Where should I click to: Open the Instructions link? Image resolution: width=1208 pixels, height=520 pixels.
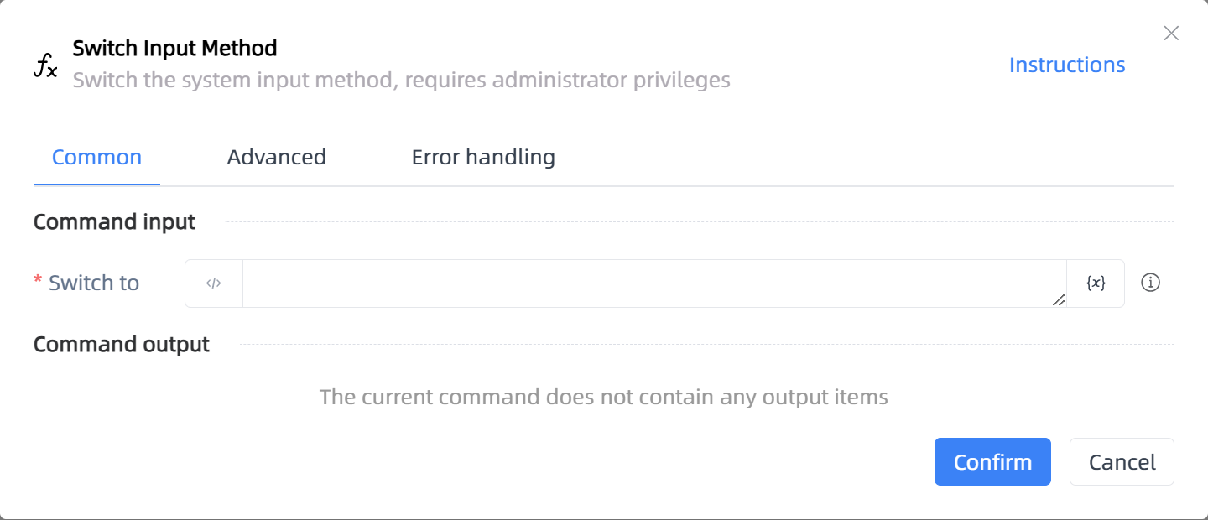[x=1067, y=65]
